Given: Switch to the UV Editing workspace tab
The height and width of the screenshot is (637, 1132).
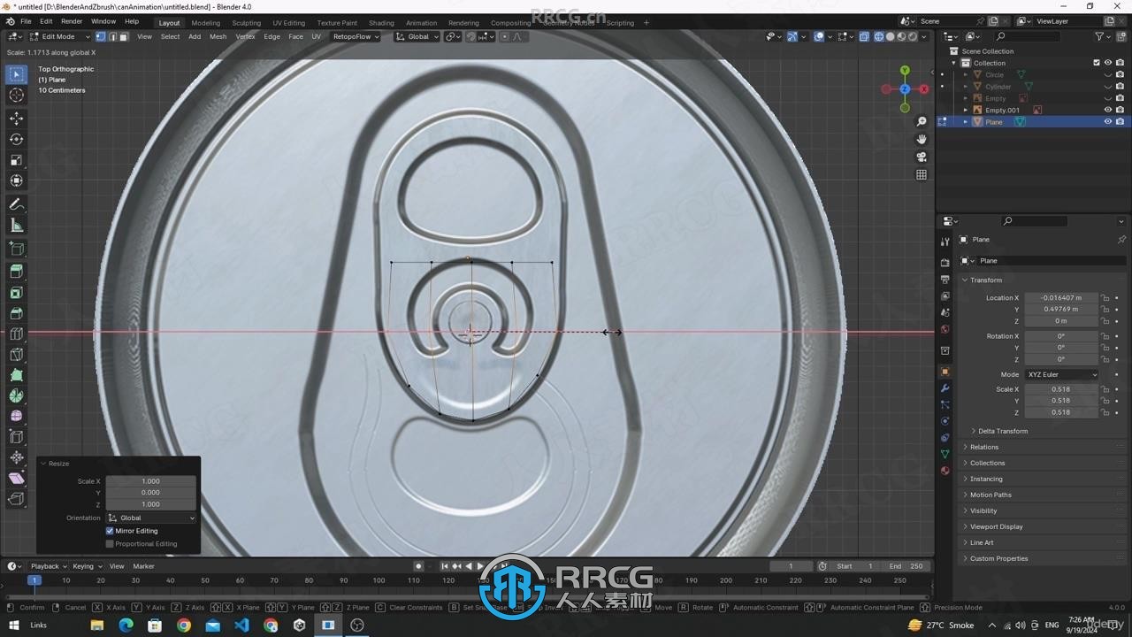Looking at the screenshot, I should (x=288, y=23).
